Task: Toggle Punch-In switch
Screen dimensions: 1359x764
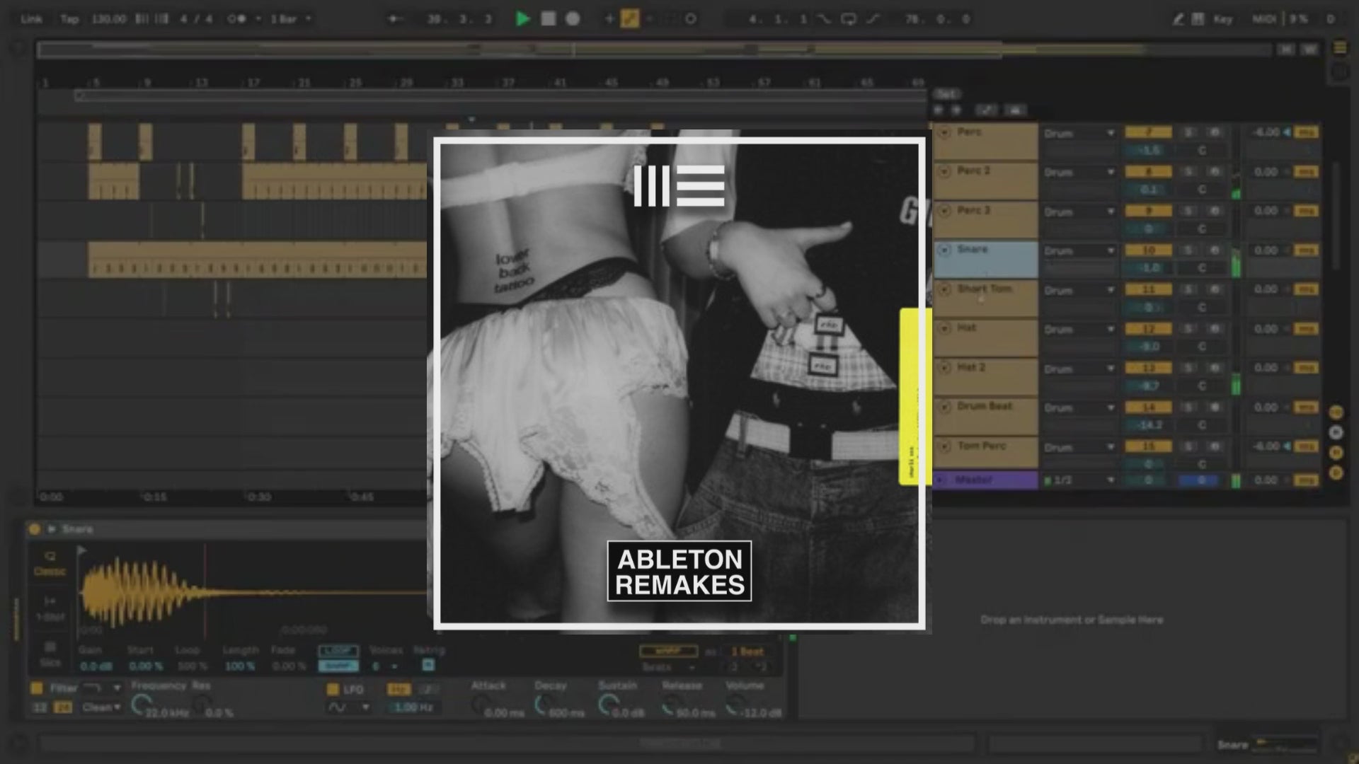Action: 825,19
